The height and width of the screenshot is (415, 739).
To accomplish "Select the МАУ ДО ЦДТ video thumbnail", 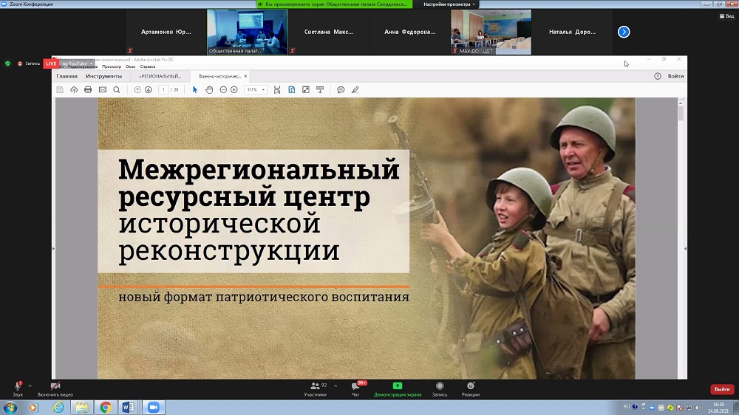I will [491, 32].
